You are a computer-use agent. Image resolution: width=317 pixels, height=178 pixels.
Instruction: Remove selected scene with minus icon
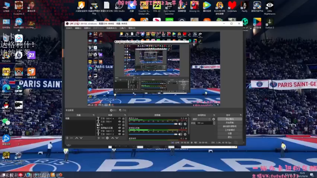(x=71, y=138)
